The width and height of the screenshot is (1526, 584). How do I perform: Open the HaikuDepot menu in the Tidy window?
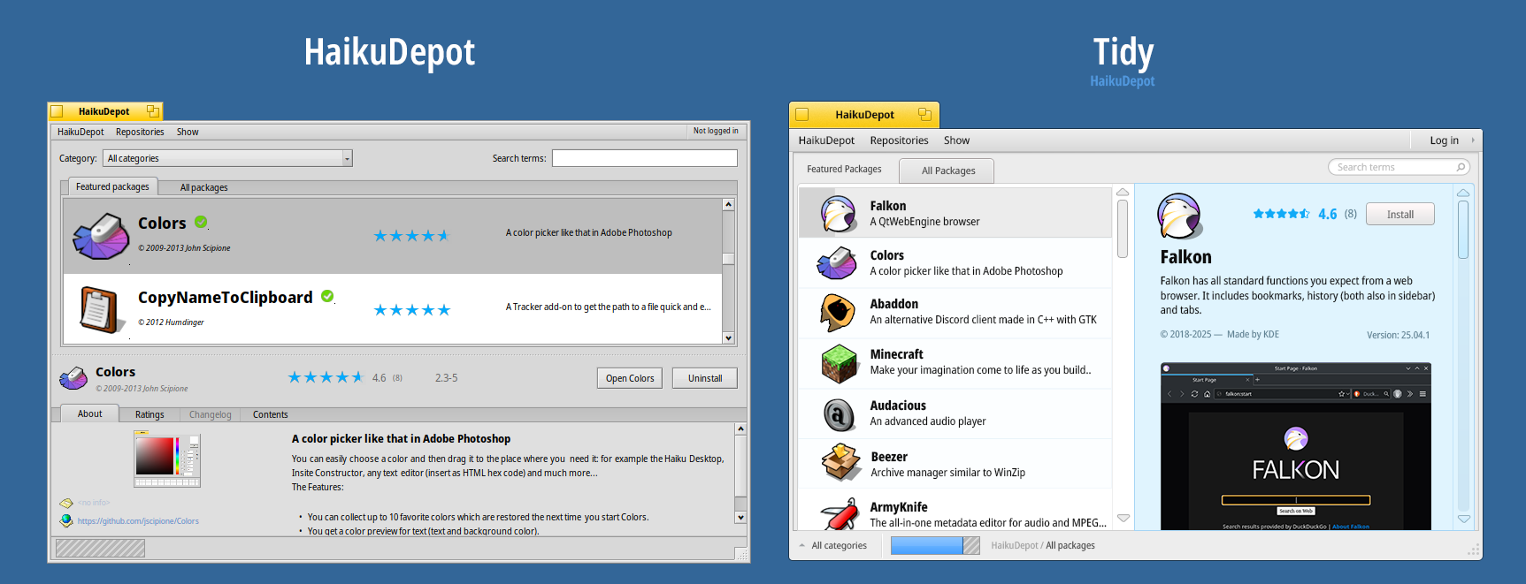[826, 140]
